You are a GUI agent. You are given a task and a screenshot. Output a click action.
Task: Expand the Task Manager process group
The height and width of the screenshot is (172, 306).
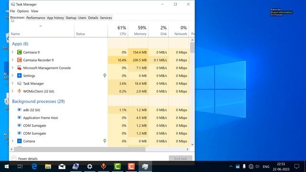point(13,83)
